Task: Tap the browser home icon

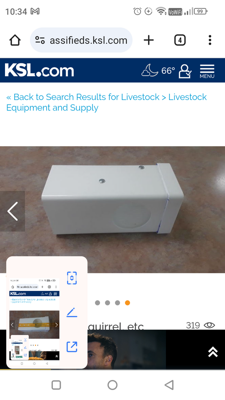Action: point(15,40)
